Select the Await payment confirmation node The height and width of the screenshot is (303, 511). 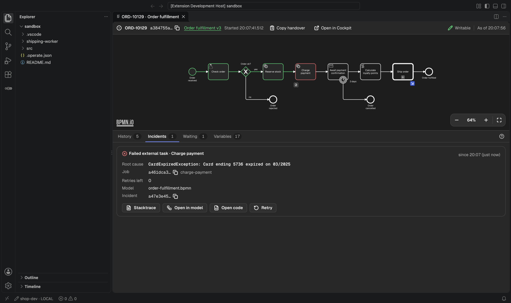[338, 72]
